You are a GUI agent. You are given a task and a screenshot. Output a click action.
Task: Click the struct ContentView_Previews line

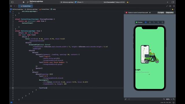coord(35,19)
